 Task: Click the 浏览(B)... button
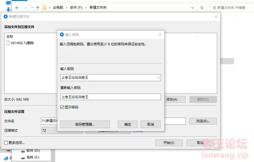click(203, 121)
